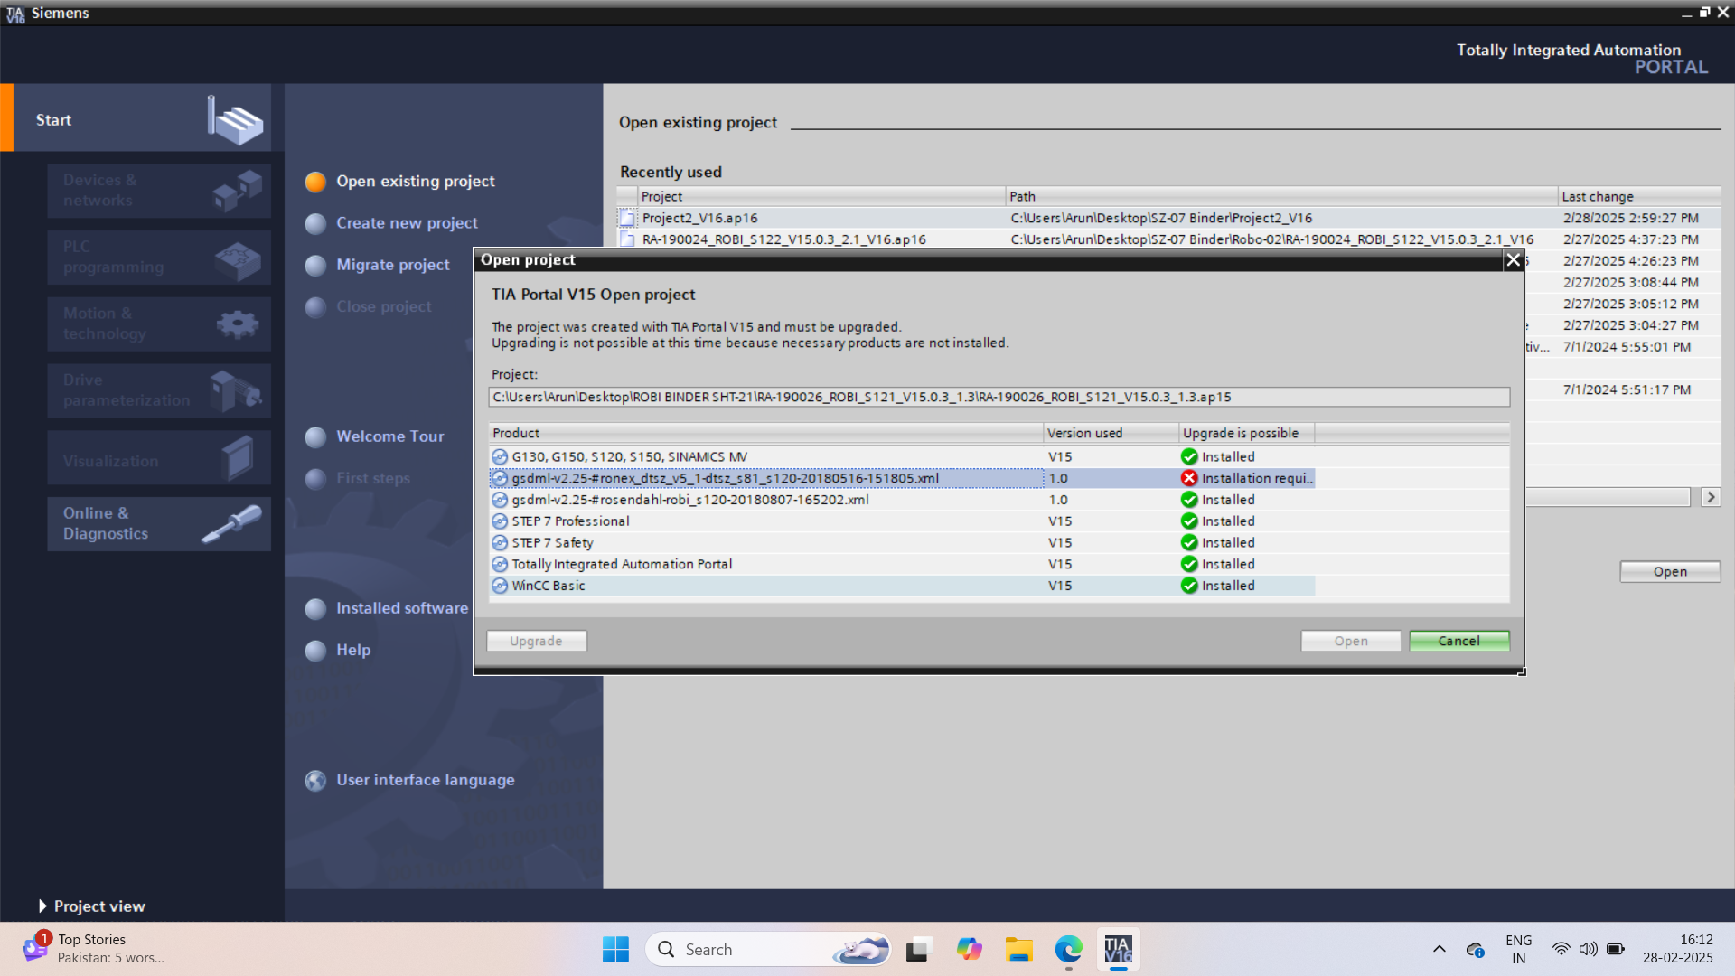Select the Create new project option
The image size is (1735, 976).
click(x=407, y=223)
